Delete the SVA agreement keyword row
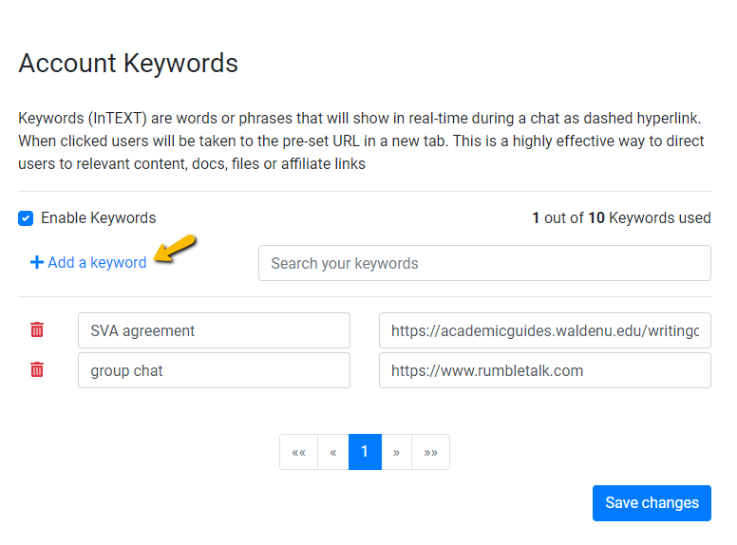737x545 pixels. [x=37, y=330]
